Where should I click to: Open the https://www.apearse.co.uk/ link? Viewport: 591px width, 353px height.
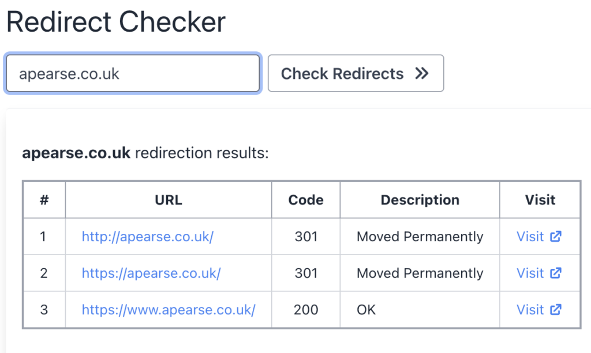click(x=169, y=310)
